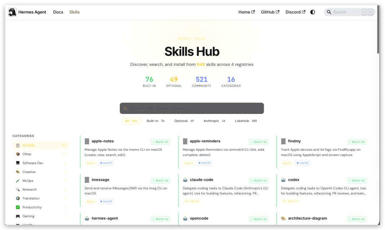Click the hermes-agent robot icon

pyautogui.click(x=87, y=218)
